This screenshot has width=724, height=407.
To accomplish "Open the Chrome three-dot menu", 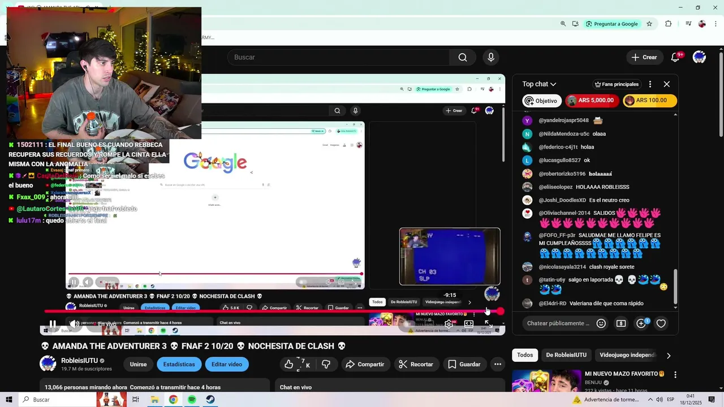I will click(x=716, y=24).
